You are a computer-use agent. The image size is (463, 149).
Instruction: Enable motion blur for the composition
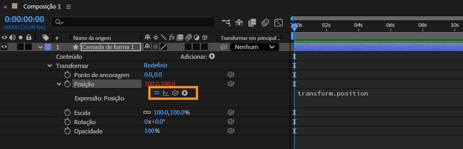265,22
